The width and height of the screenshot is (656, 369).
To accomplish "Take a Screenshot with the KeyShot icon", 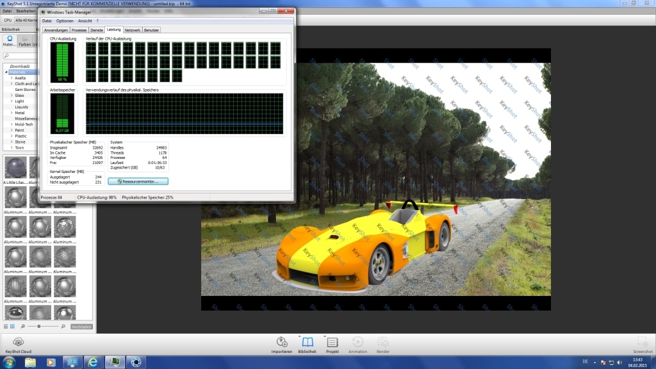I will point(643,345).
